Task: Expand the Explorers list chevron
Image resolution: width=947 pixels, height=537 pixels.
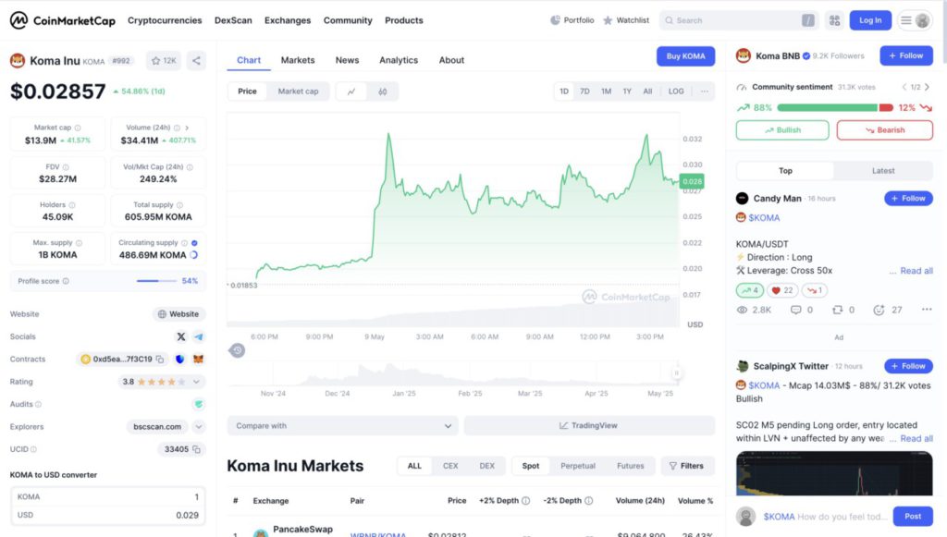Action: click(x=198, y=427)
